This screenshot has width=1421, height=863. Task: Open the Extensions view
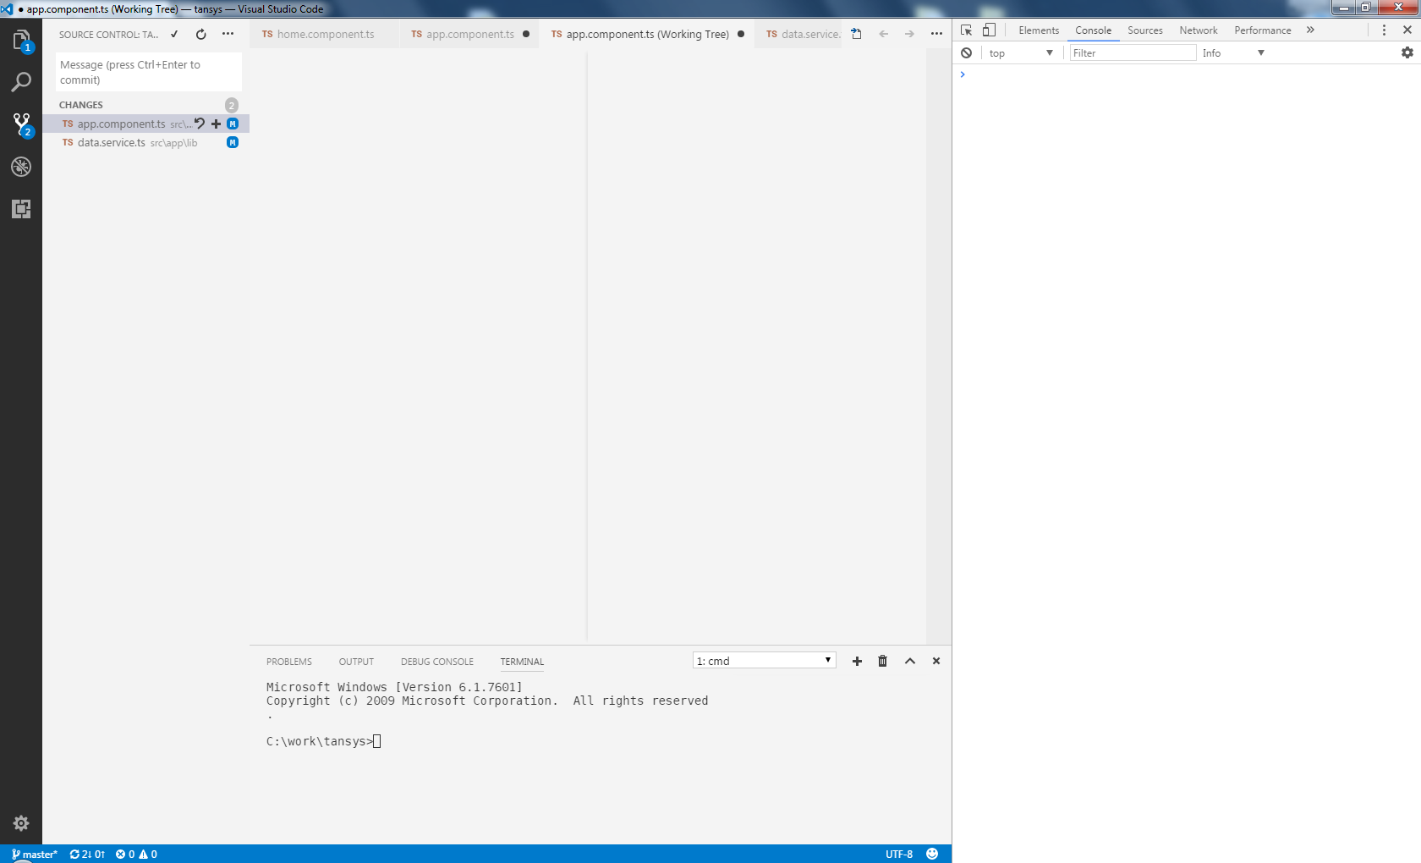tap(21, 209)
